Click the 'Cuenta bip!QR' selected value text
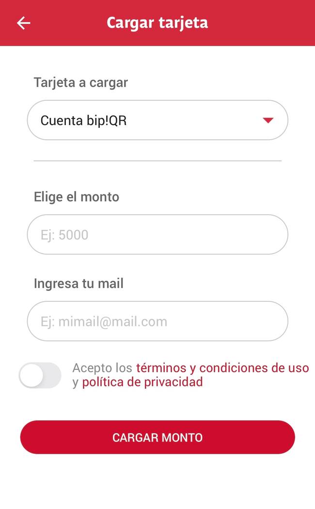Image resolution: width=315 pixels, height=509 pixels. pyautogui.click(x=83, y=120)
